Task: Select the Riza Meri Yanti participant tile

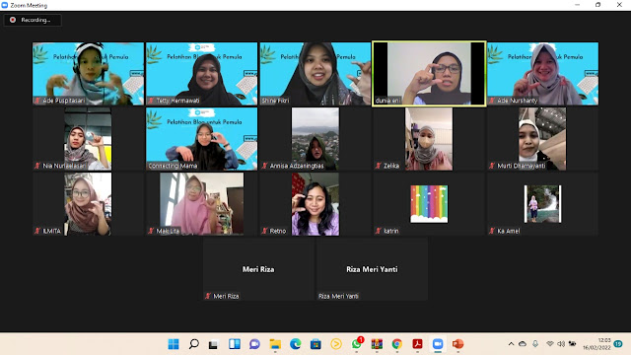Action: [x=372, y=269]
